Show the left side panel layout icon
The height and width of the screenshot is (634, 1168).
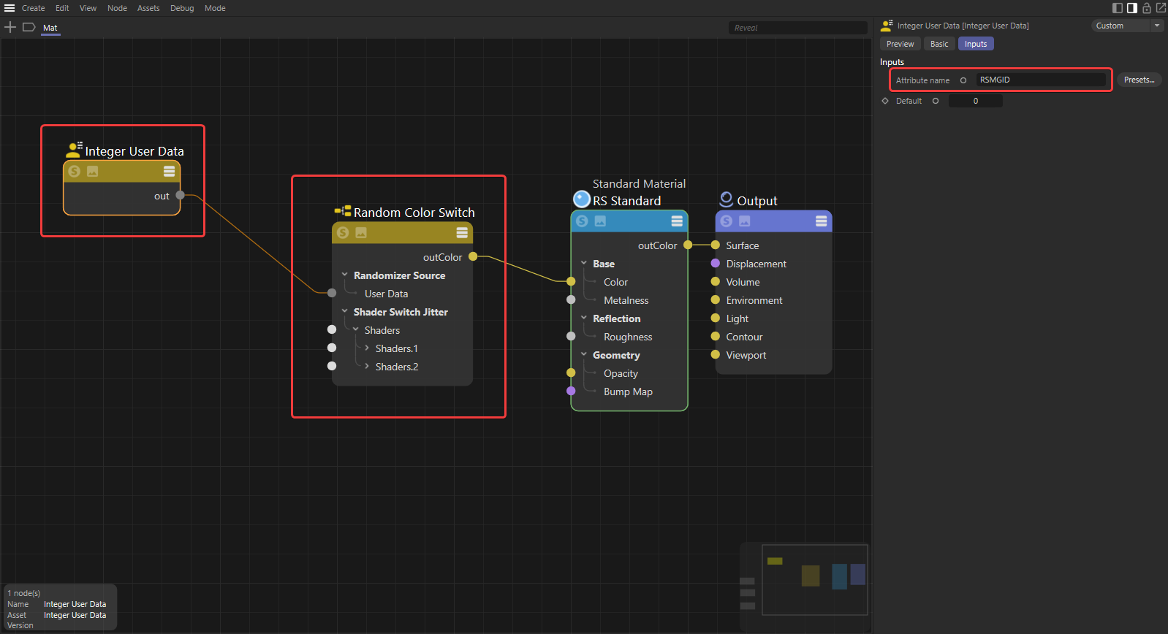[1118, 8]
